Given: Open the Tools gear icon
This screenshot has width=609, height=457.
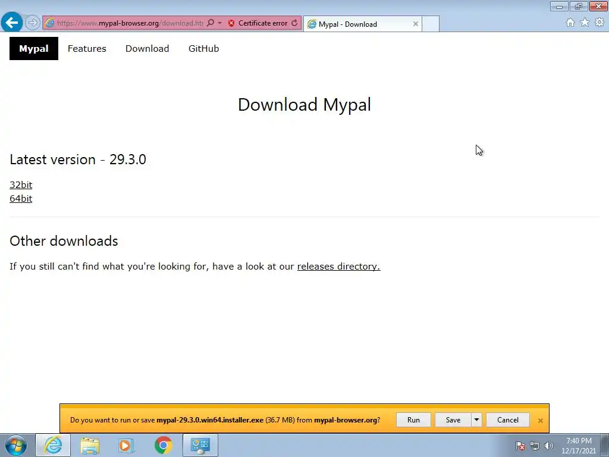Looking at the screenshot, I should [599, 23].
